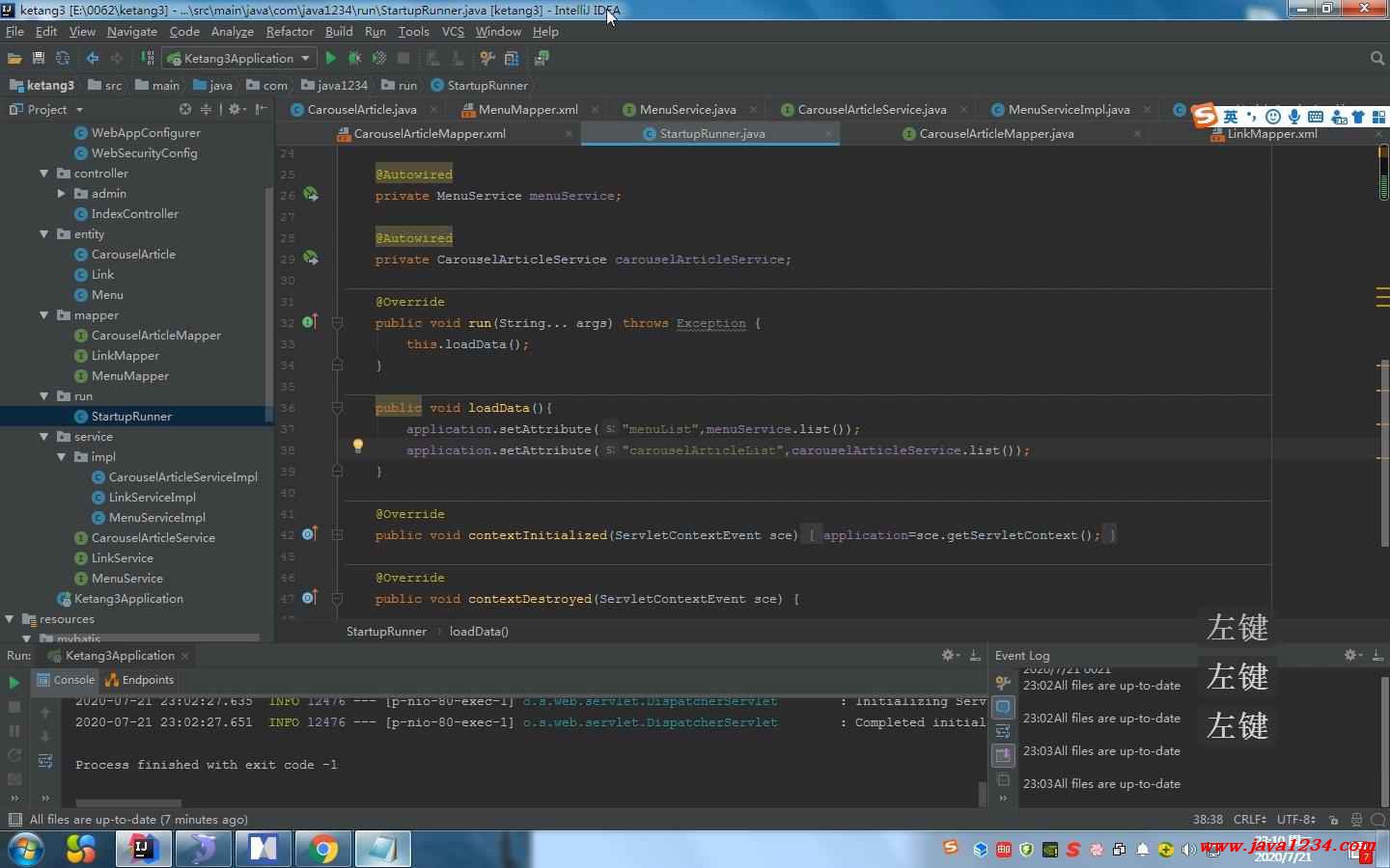Viewport: 1390px width, 868px height.
Task: Close the Ketang3Application run tab
Action: tap(185, 656)
